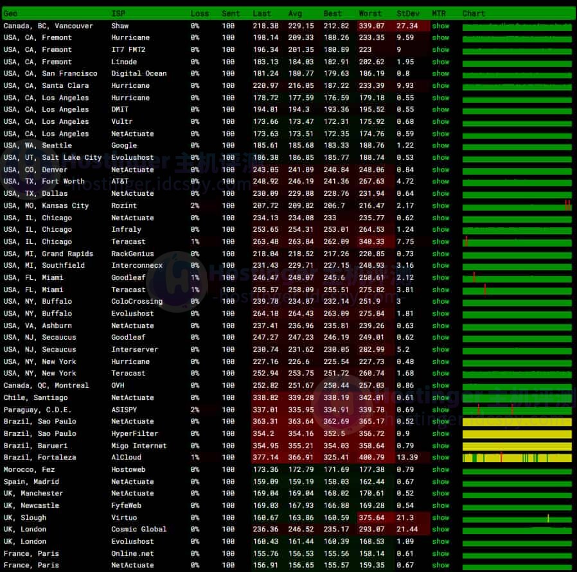The height and width of the screenshot is (572, 577).
Task: Click show link for Morocco Fez Hostoweb
Action: 440,469
